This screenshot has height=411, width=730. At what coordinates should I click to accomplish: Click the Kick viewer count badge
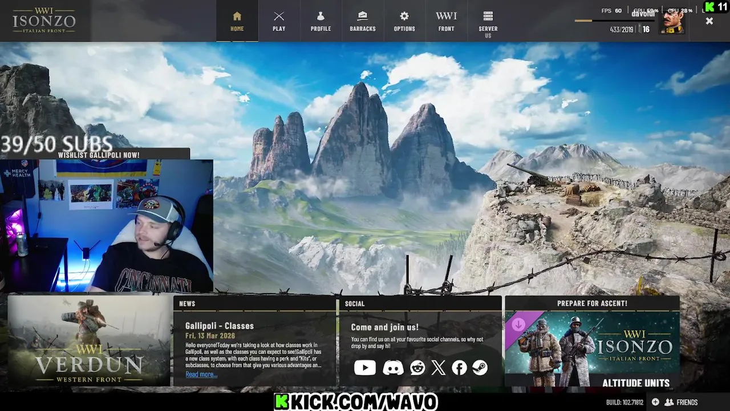(716, 7)
